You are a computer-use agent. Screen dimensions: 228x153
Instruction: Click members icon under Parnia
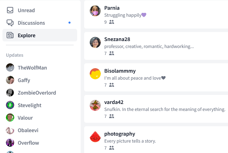112,22
